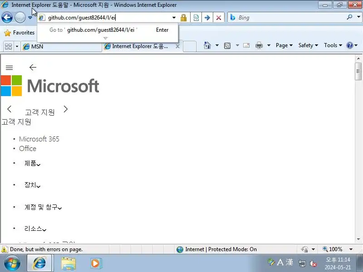Open the page hamburger menu icon
The height and width of the screenshot is (272, 363).
point(9,68)
